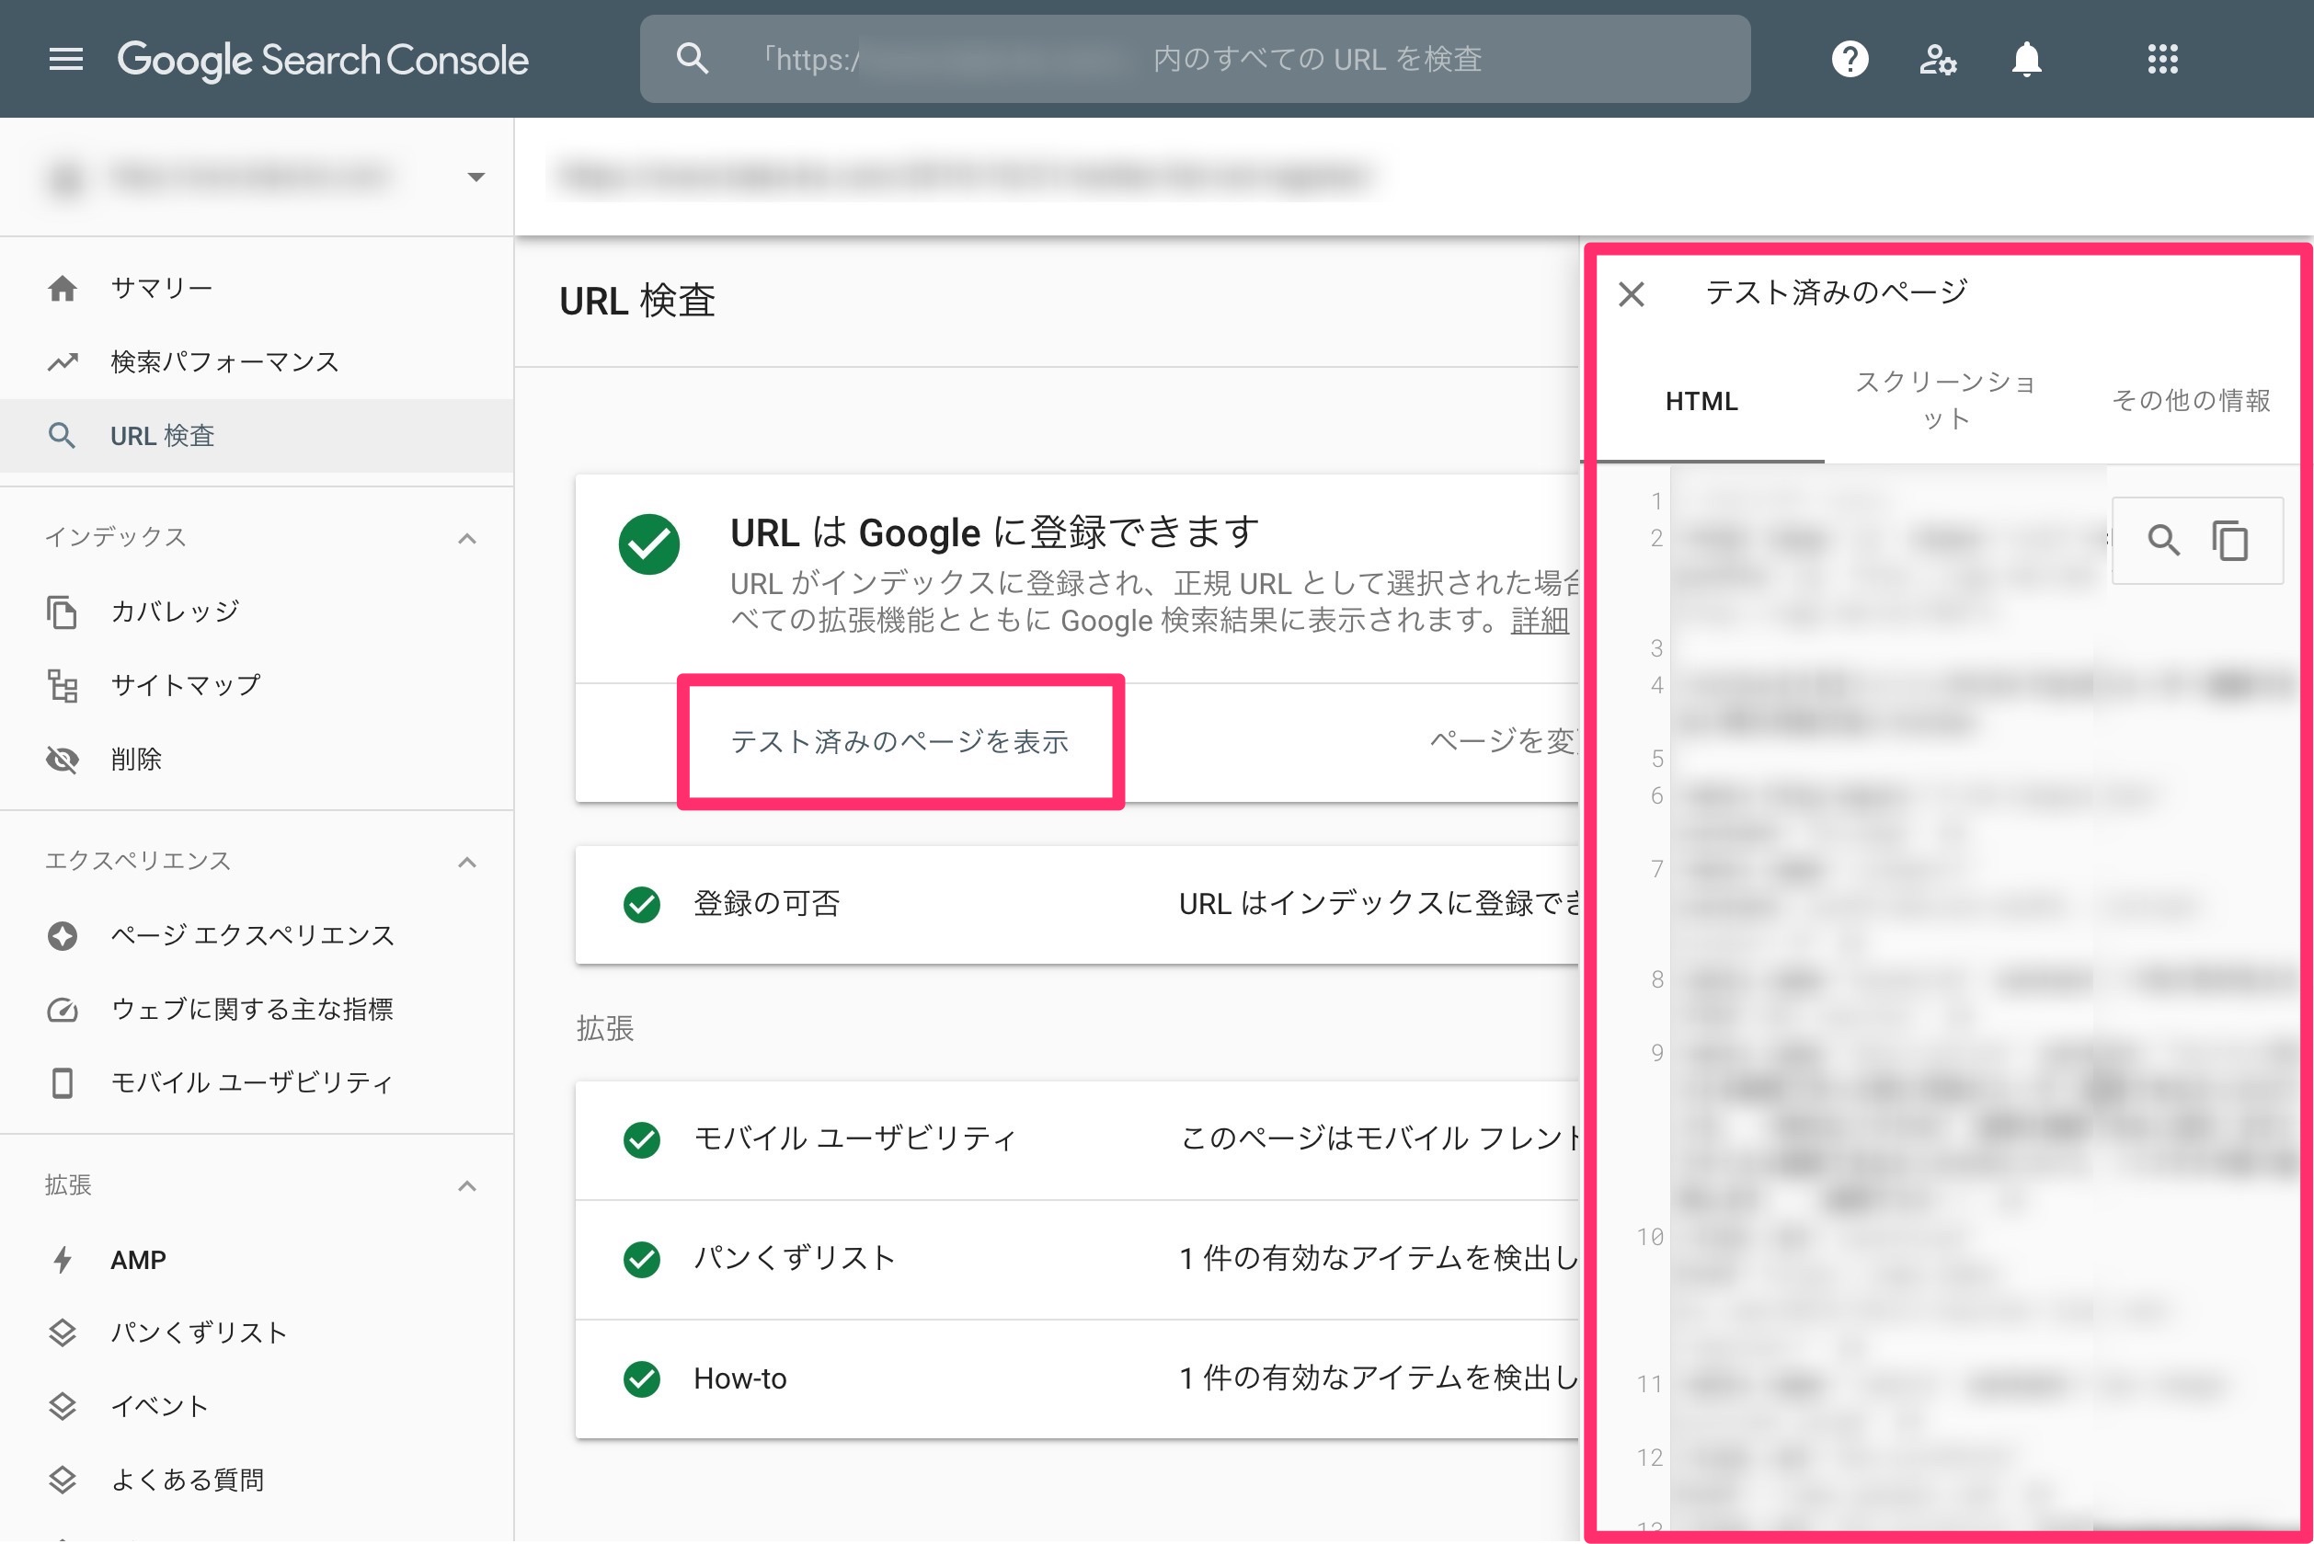Open よくある質問 in the sidebar
The image size is (2314, 1544).
[x=256, y=1479]
